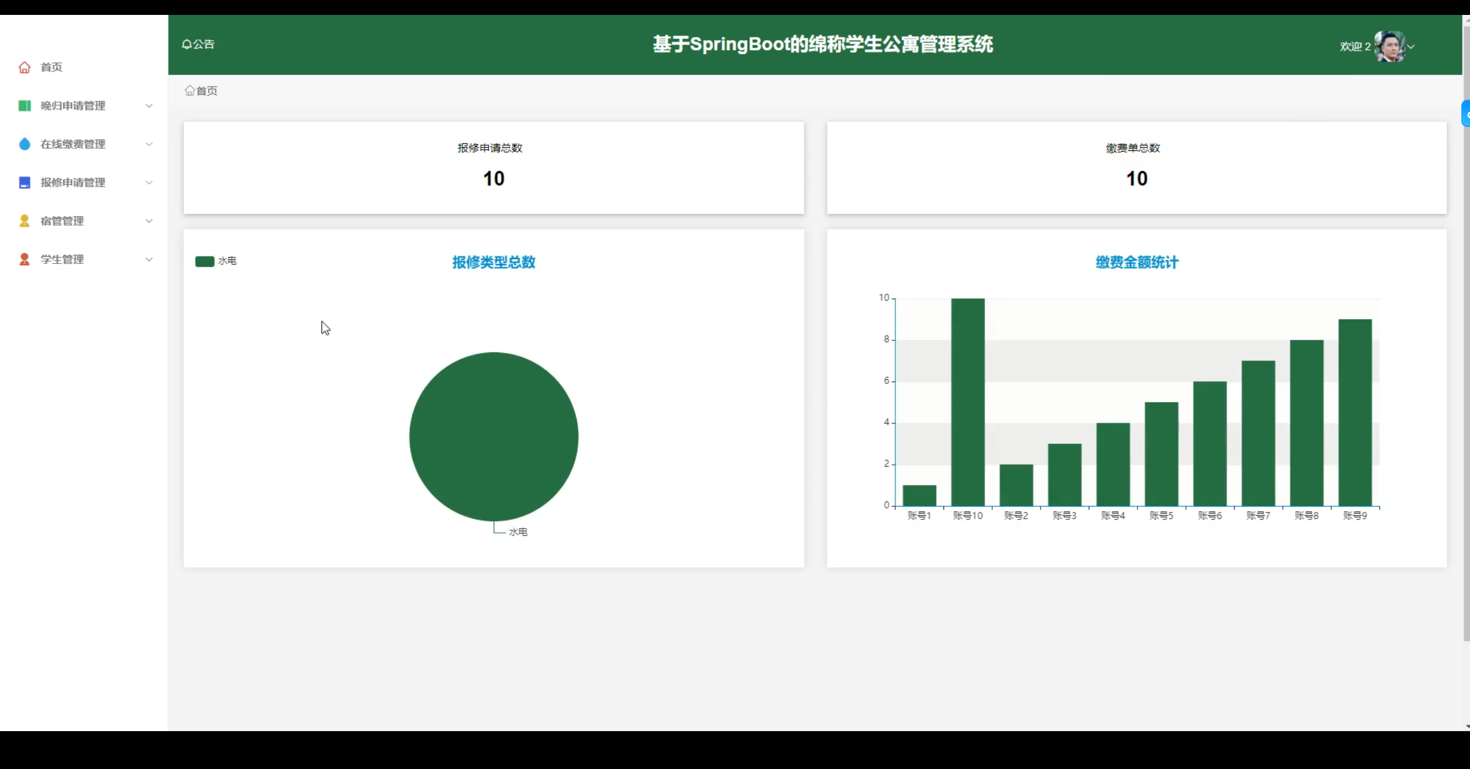Viewport: 1470px width, 769px height.
Task: Open the 宿管管理 sidebar menu item
Action: pyautogui.click(x=62, y=221)
